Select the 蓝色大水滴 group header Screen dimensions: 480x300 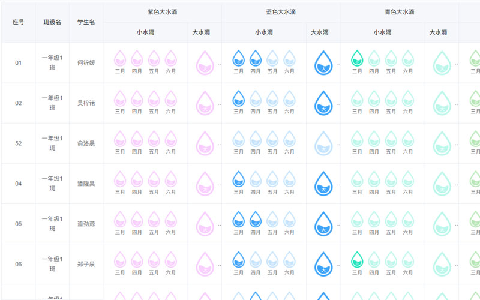281,12
